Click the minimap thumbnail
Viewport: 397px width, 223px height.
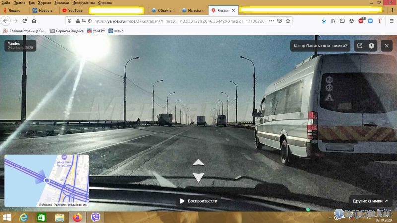click(x=47, y=180)
